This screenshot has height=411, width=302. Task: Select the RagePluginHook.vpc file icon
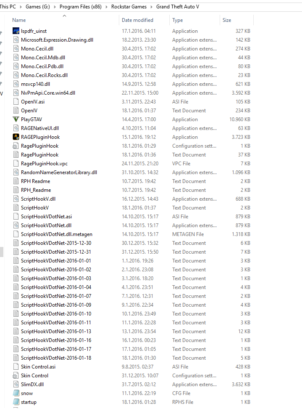point(16,163)
